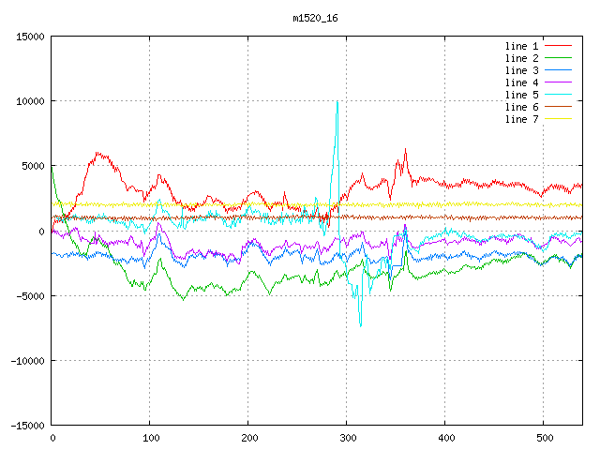Click the -15000 y-axis tick label
Image resolution: width=600 pixels, height=450 pixels.
[26, 425]
